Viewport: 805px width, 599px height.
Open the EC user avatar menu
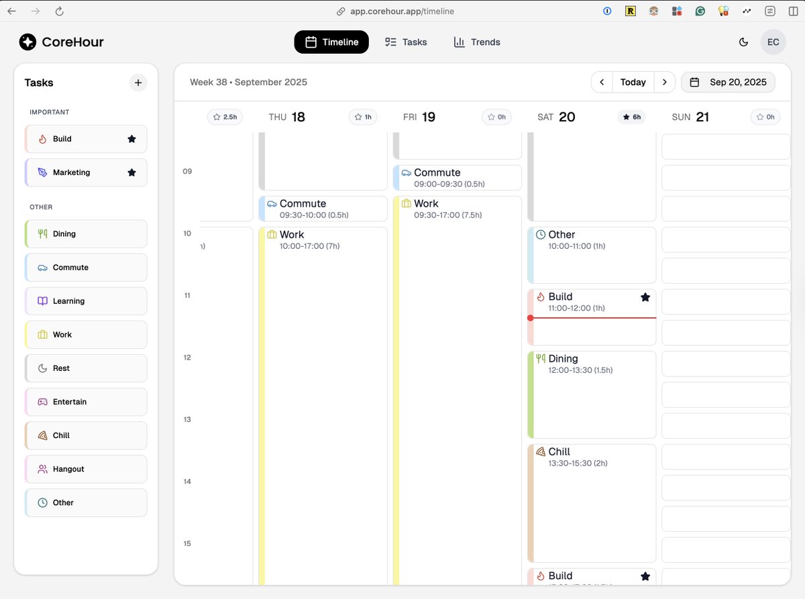[x=773, y=42]
